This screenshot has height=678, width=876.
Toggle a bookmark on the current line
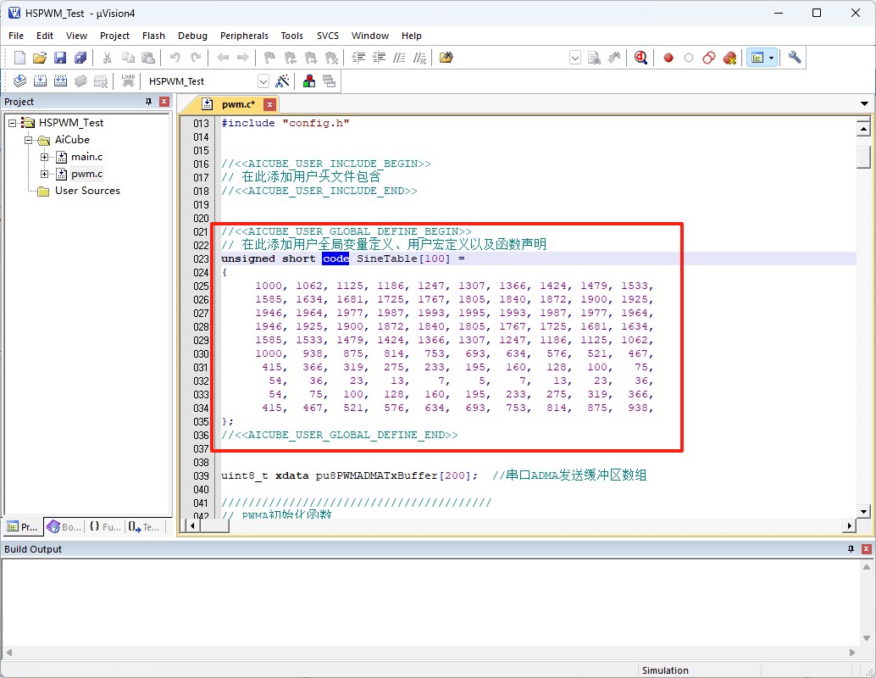click(x=269, y=57)
